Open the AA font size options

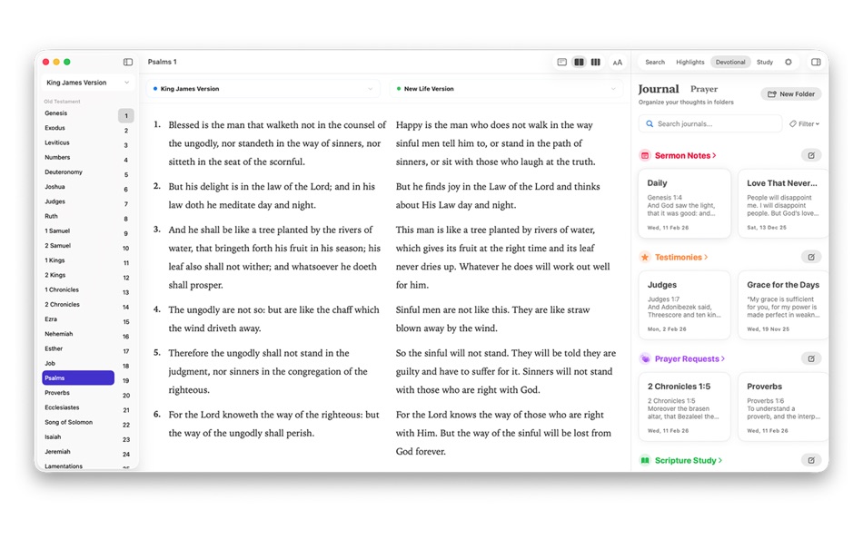tap(618, 62)
